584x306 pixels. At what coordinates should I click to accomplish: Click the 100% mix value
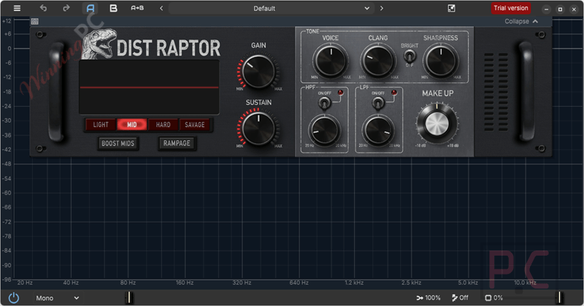[x=429, y=298]
